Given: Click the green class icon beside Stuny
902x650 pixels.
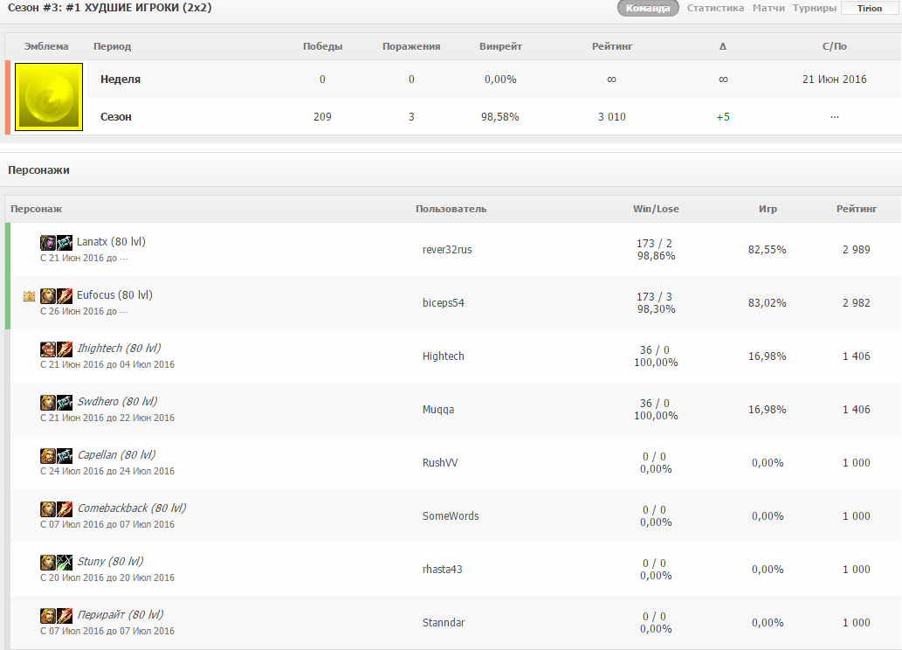Looking at the screenshot, I should pyautogui.click(x=65, y=562).
